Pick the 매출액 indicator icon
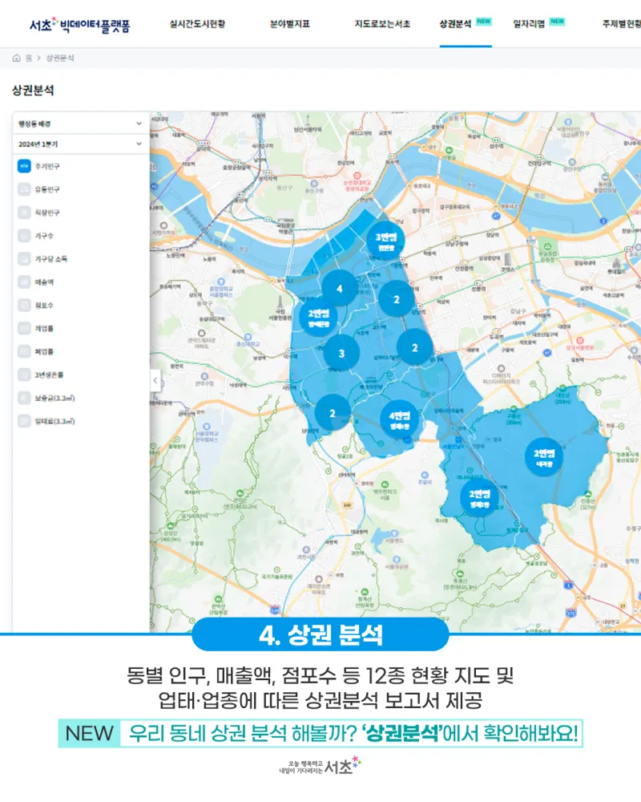Viewport: 641px width, 802px height. click(x=24, y=282)
